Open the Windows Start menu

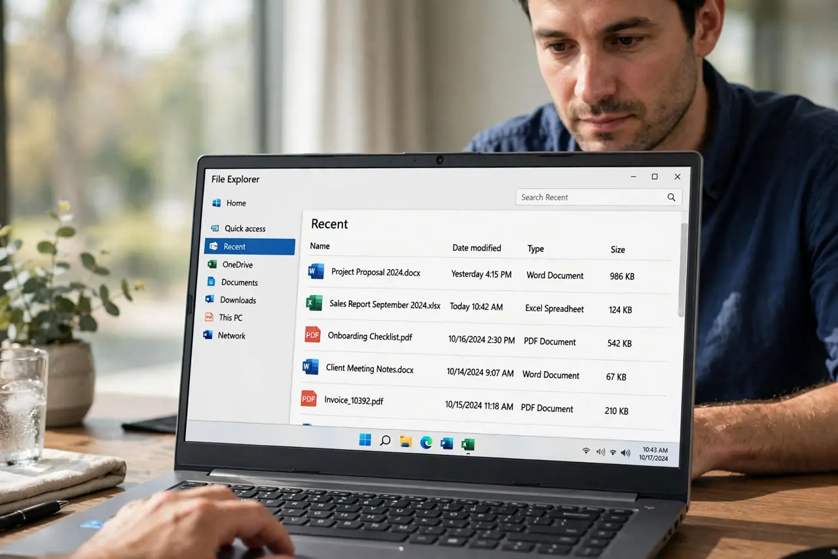pyautogui.click(x=365, y=440)
